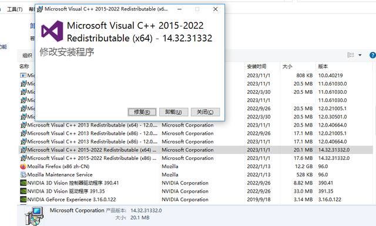Click size 528 KB cell
The height and width of the screenshot is (226, 376).
click(x=304, y=174)
